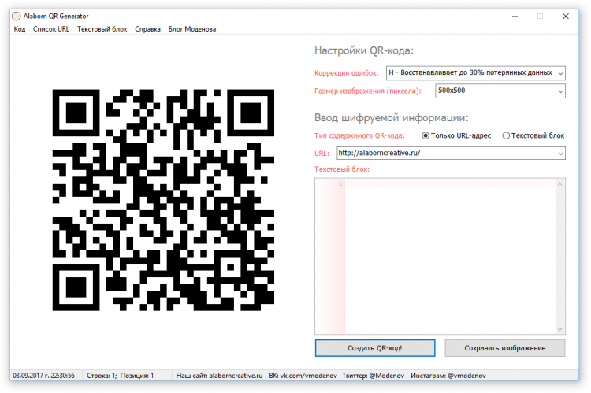Click ВК: vk.com/vmodenov in status bar

click(303, 376)
